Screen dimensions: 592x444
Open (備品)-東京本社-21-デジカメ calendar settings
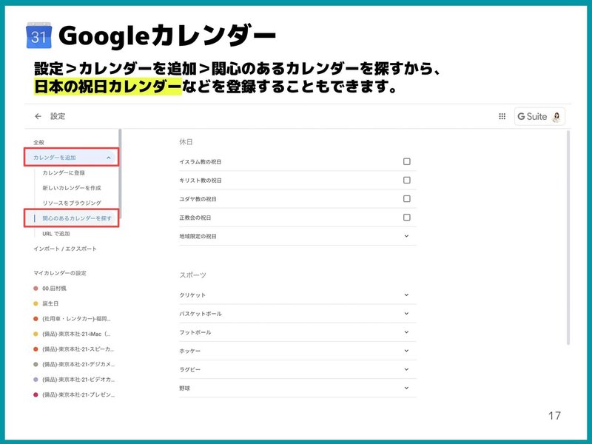78,364
